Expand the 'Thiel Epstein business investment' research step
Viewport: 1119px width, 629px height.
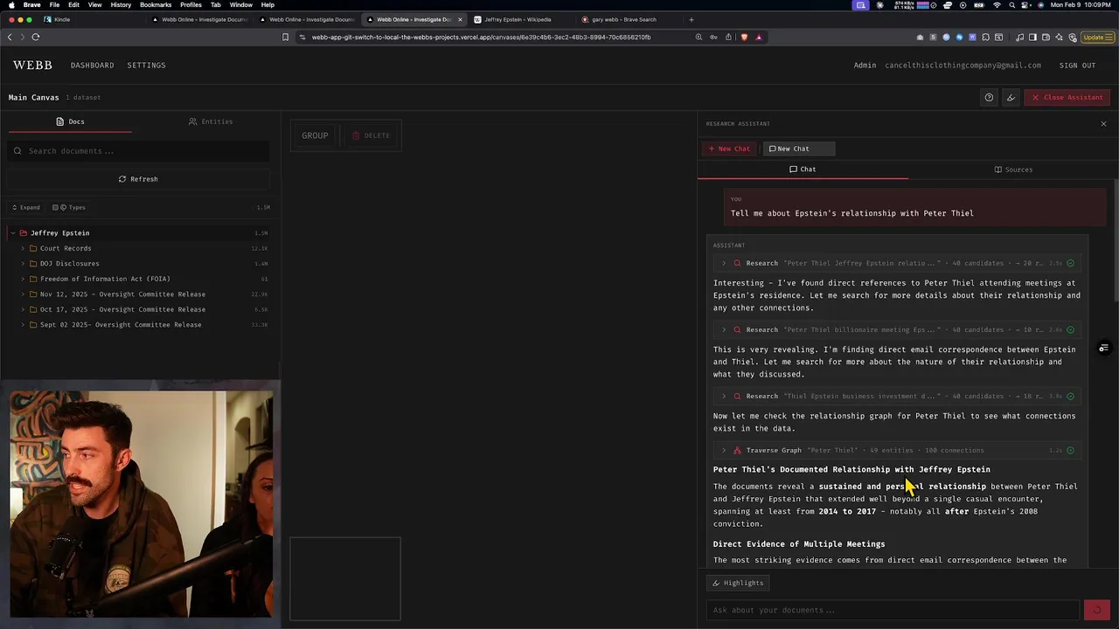point(723,397)
